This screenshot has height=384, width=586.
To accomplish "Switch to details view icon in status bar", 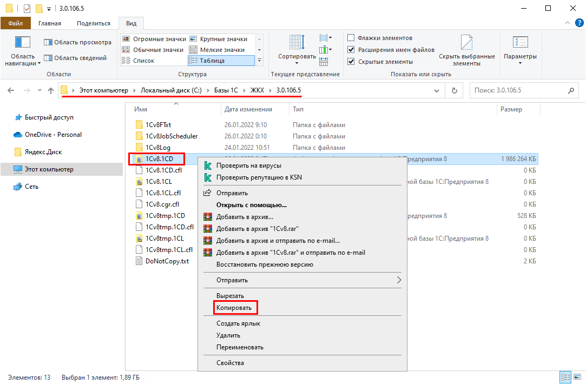I will coord(566,378).
